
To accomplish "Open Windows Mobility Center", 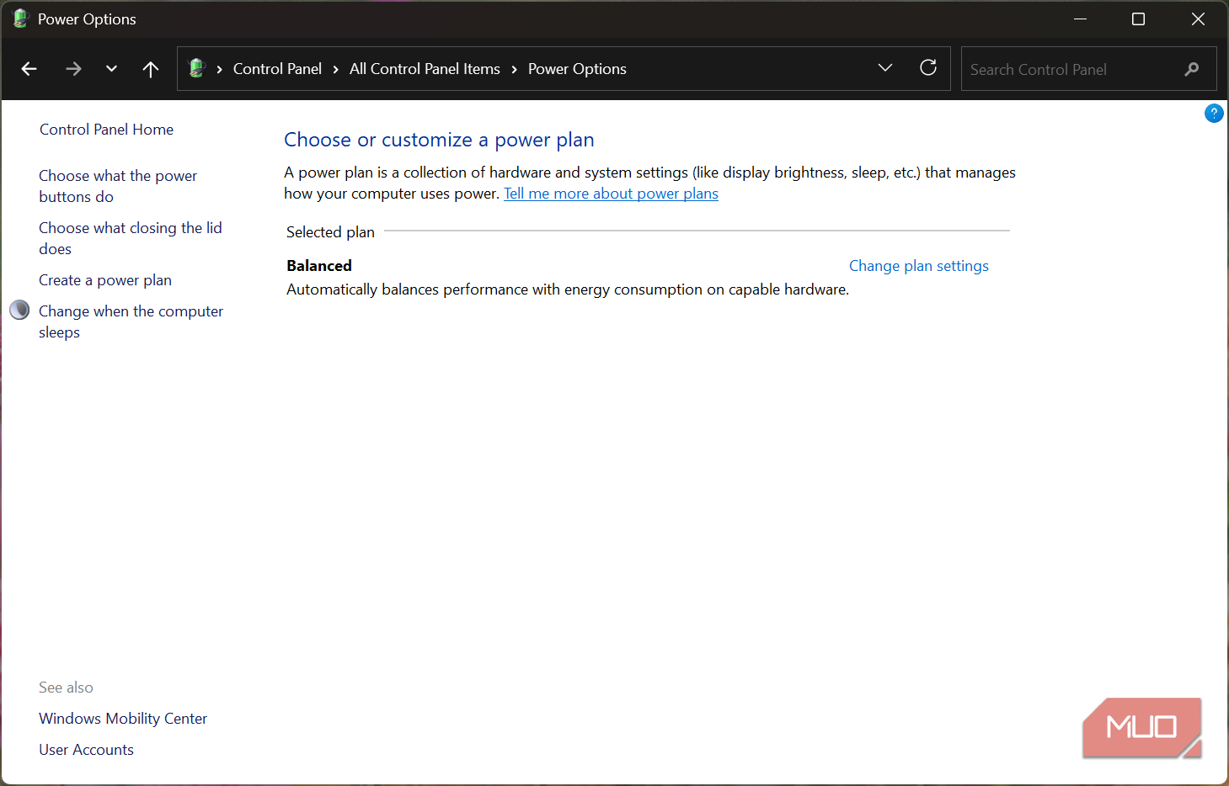I will [123, 719].
